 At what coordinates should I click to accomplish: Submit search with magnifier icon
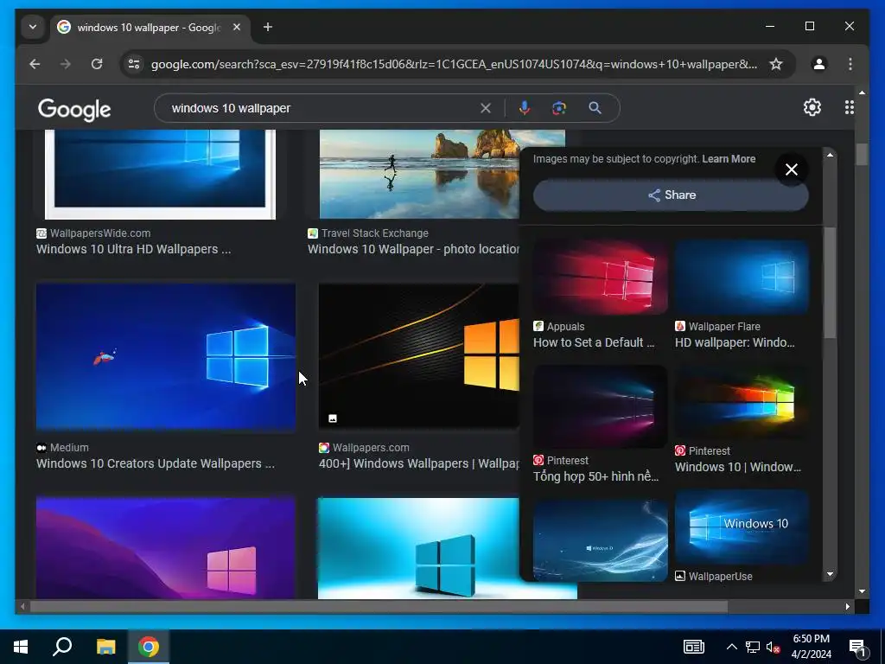[595, 108]
